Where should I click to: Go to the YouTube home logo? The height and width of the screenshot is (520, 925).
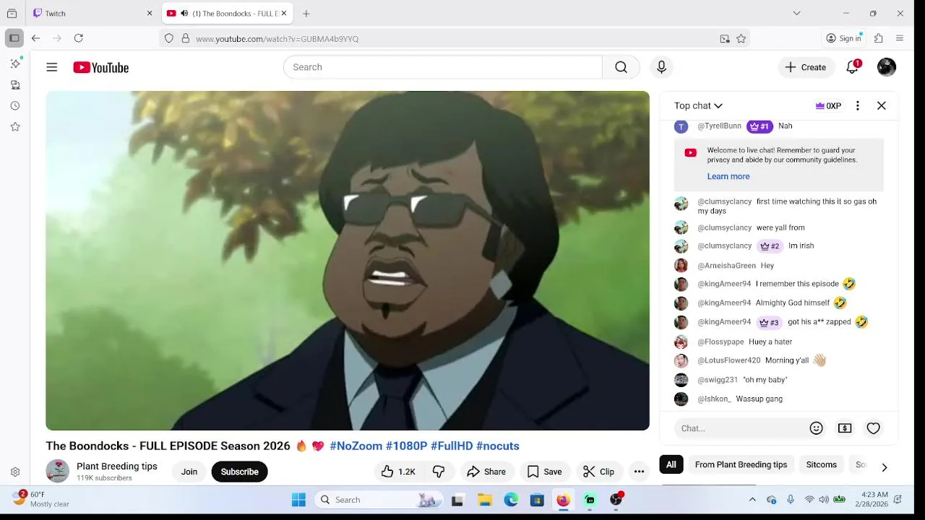[100, 67]
